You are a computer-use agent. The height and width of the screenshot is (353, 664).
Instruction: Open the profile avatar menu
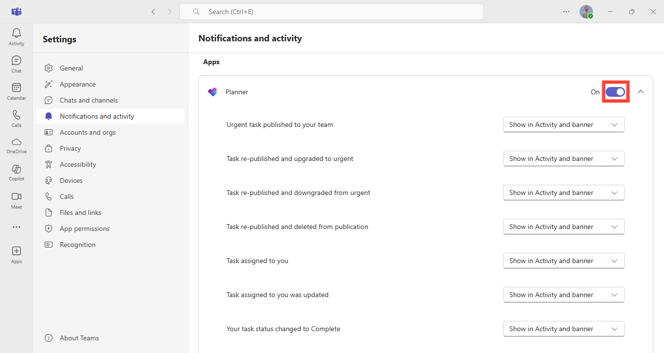[x=586, y=12]
